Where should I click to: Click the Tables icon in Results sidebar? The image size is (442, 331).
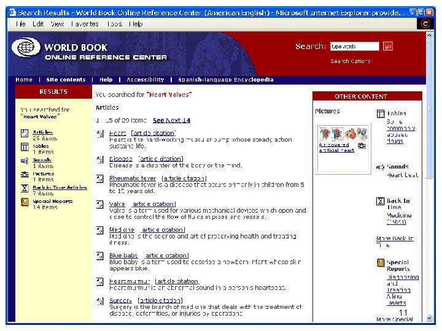tap(25, 147)
